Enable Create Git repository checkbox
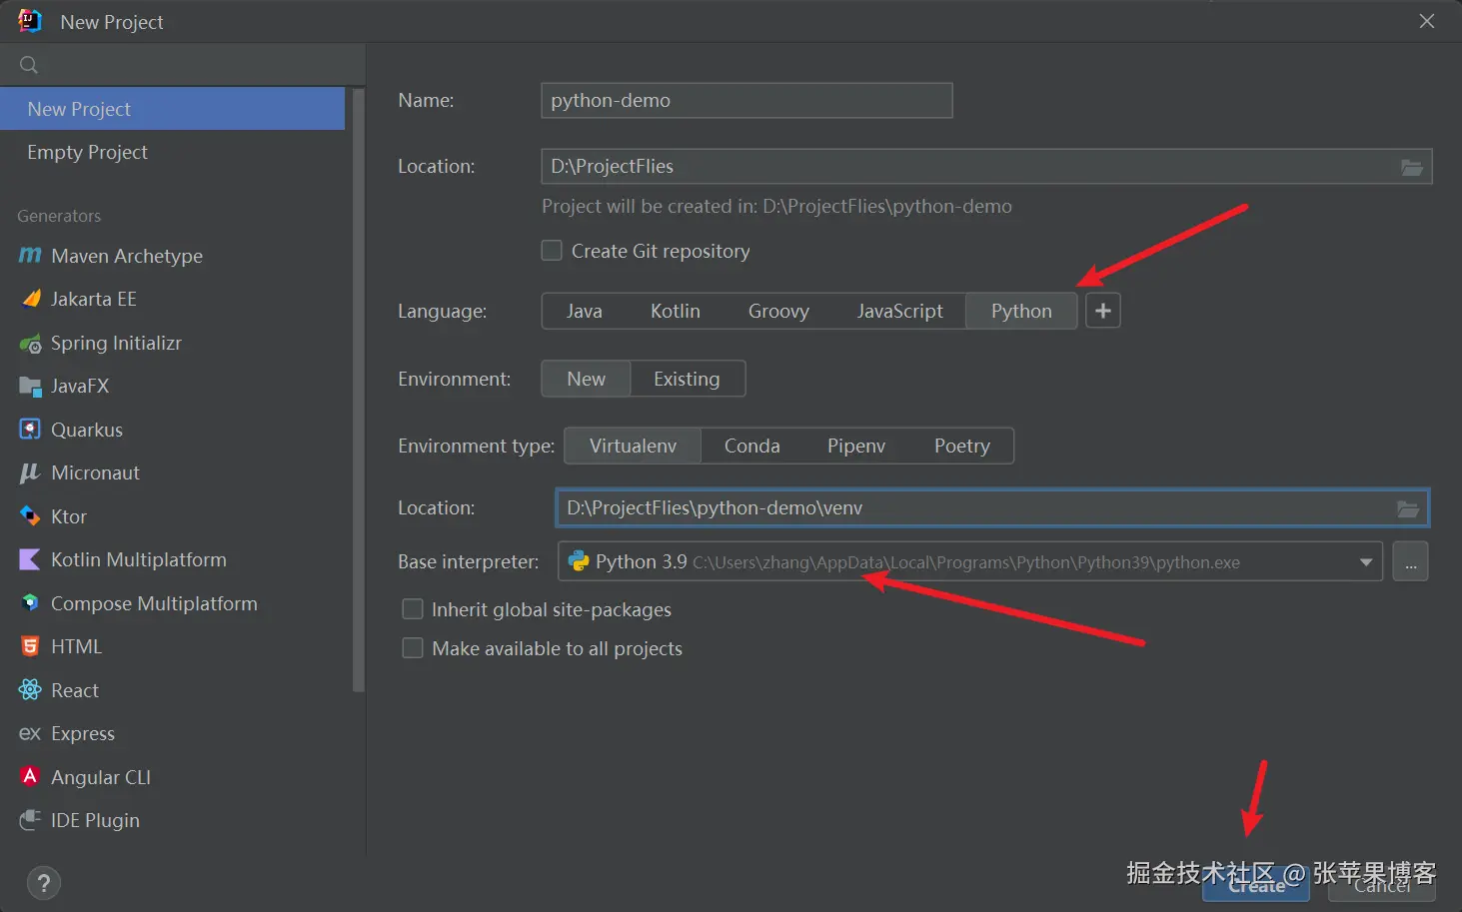 [552, 251]
